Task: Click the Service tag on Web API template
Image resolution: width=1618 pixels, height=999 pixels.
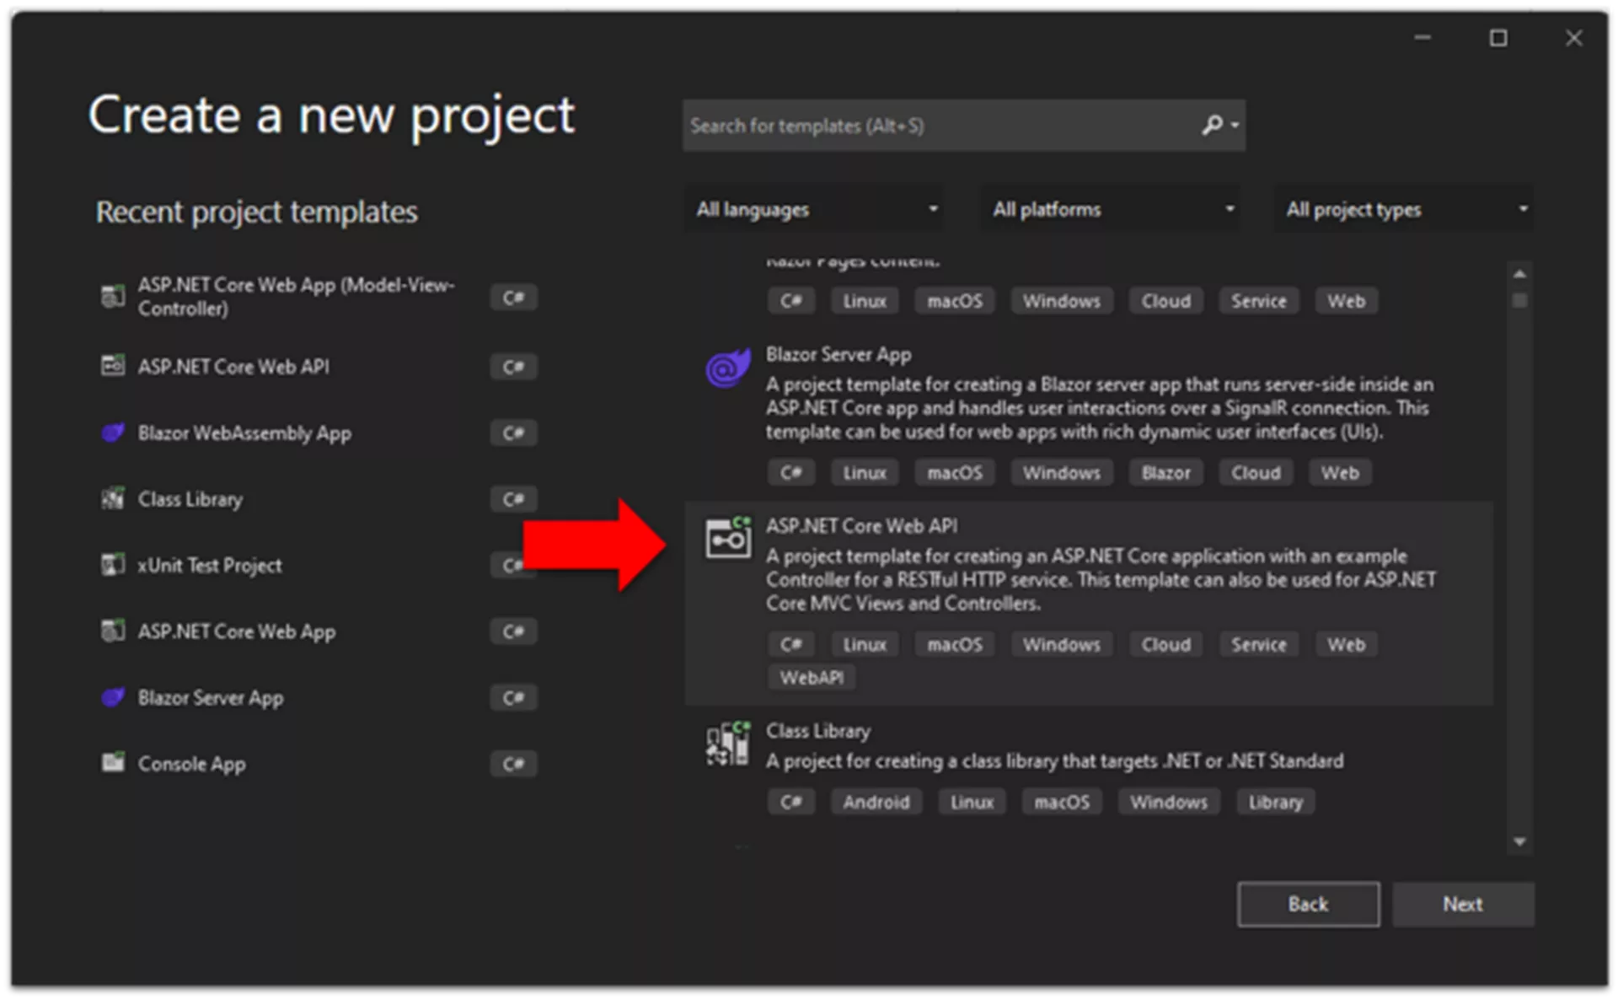Action: click(x=1259, y=645)
